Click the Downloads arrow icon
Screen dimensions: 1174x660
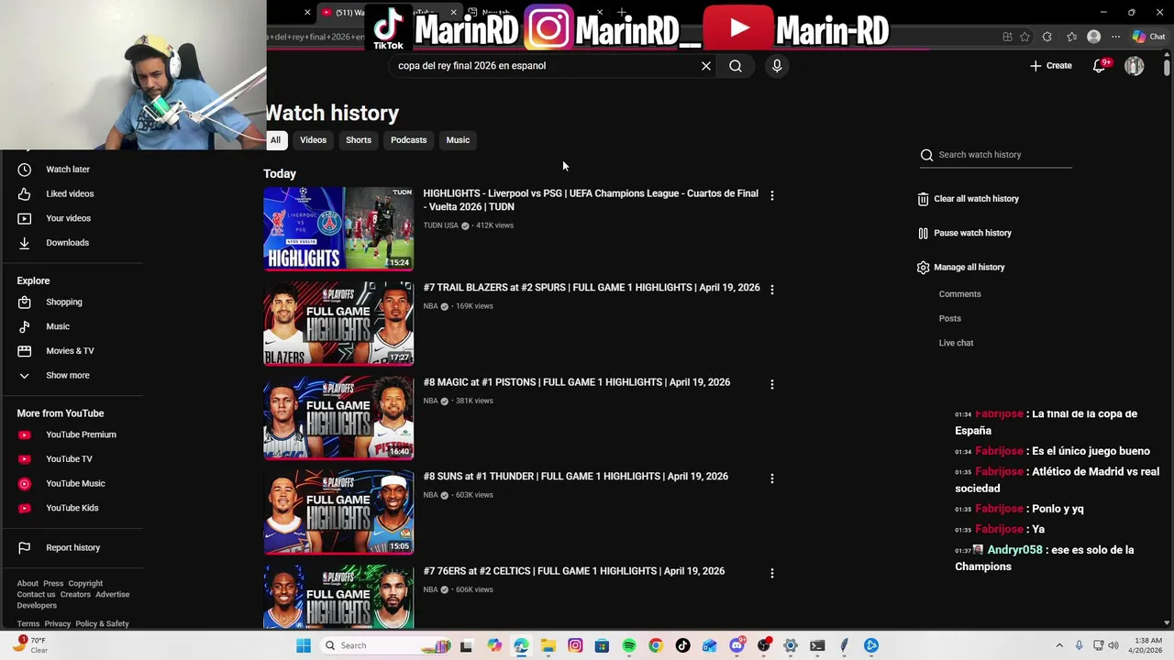tap(25, 243)
